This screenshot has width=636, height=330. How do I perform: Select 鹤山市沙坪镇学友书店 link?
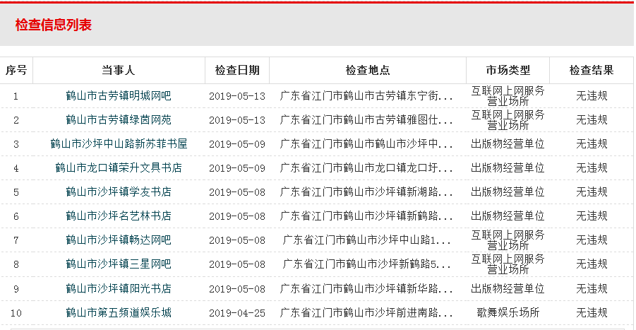point(119,191)
